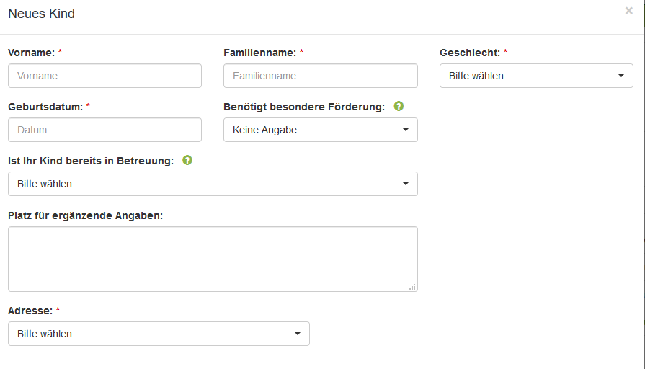Grab the resize handle of the ergänzende Angaben textarea
The width and height of the screenshot is (645, 369).
pyautogui.click(x=412, y=286)
